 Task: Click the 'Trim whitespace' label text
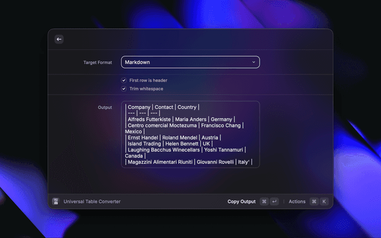point(146,89)
